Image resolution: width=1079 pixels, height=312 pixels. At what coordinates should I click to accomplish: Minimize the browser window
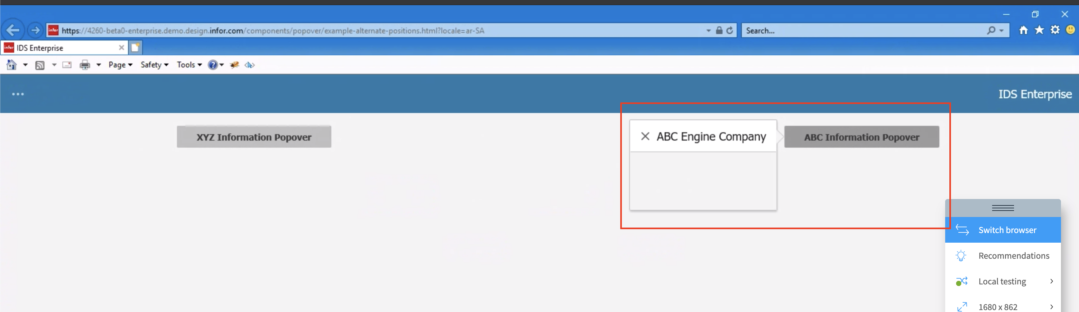click(x=1006, y=14)
